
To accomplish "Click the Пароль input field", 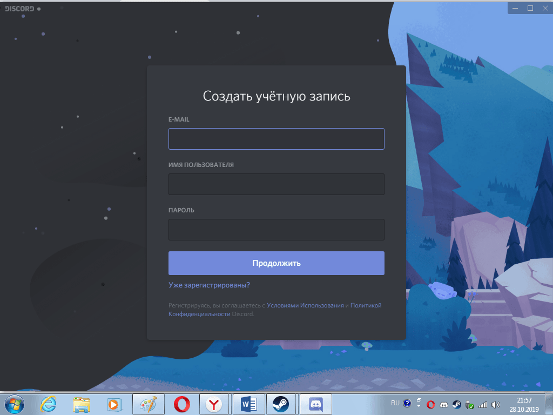I will pos(276,230).
